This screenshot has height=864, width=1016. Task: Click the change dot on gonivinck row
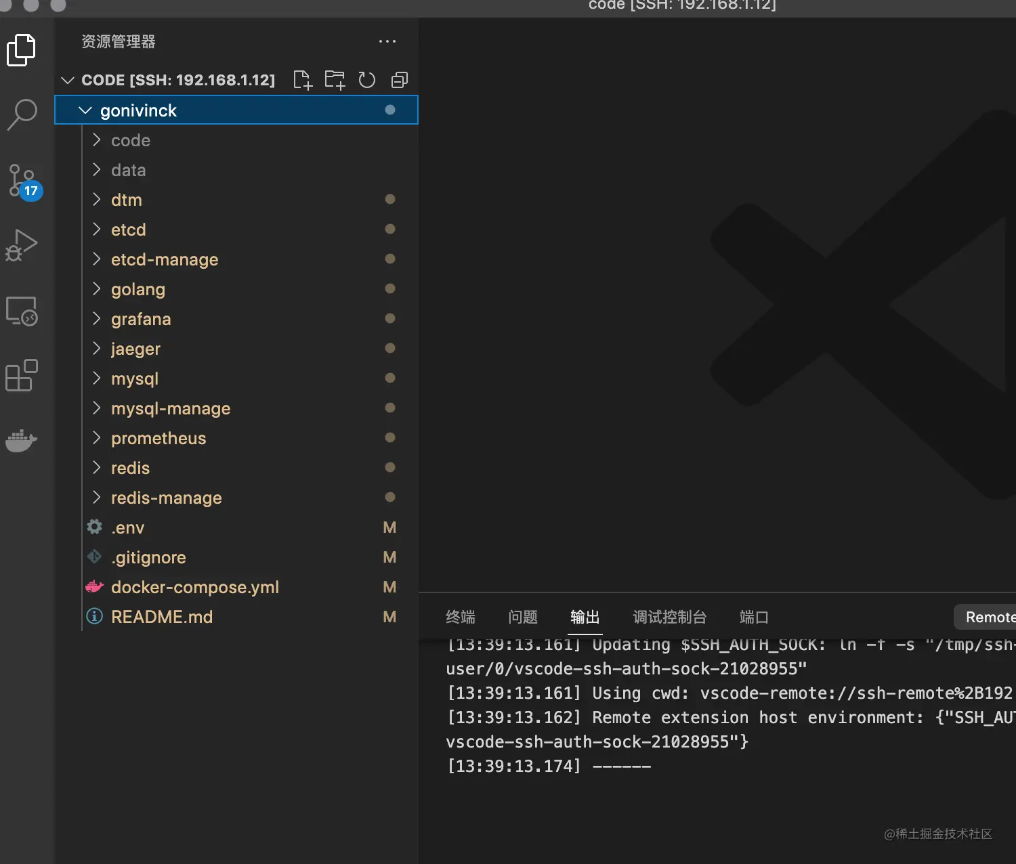[390, 110]
